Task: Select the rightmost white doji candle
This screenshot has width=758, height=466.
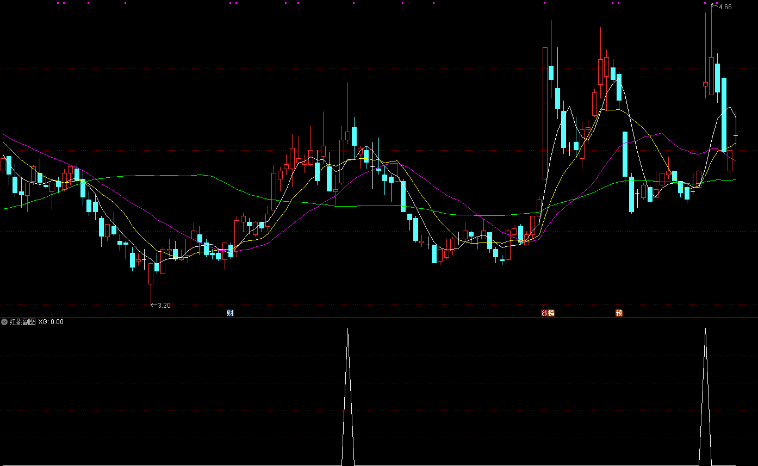Action: coord(736,135)
